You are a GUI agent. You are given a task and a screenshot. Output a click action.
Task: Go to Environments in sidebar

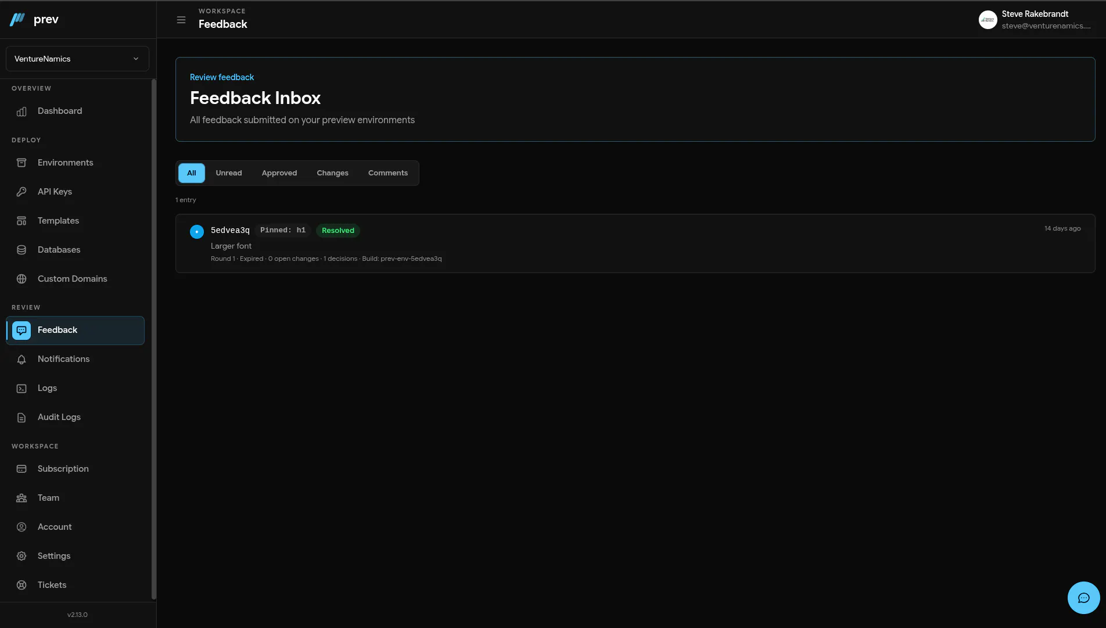pyautogui.click(x=75, y=163)
